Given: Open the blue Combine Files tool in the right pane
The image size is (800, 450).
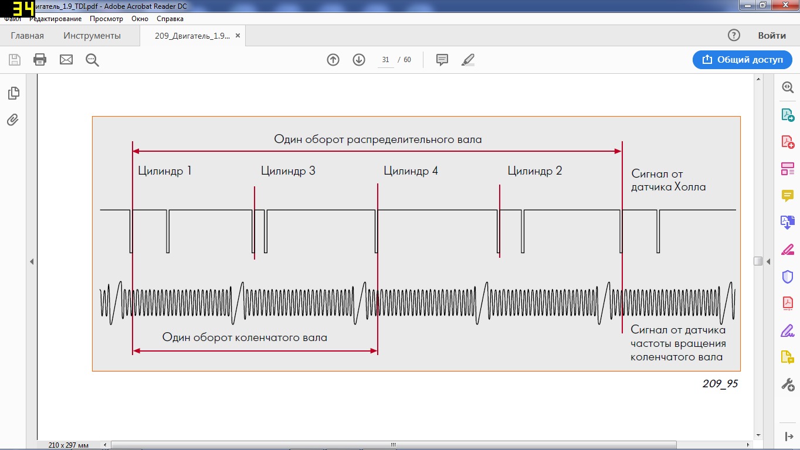Looking at the screenshot, I should (787, 222).
